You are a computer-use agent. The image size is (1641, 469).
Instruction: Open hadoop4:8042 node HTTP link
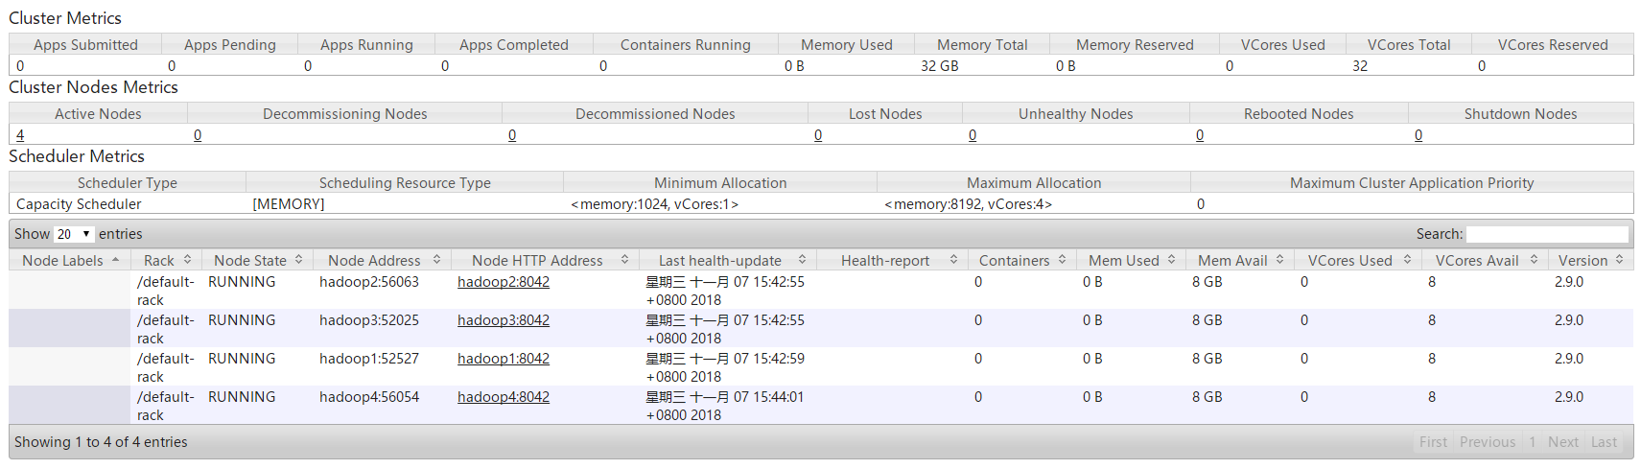(504, 397)
